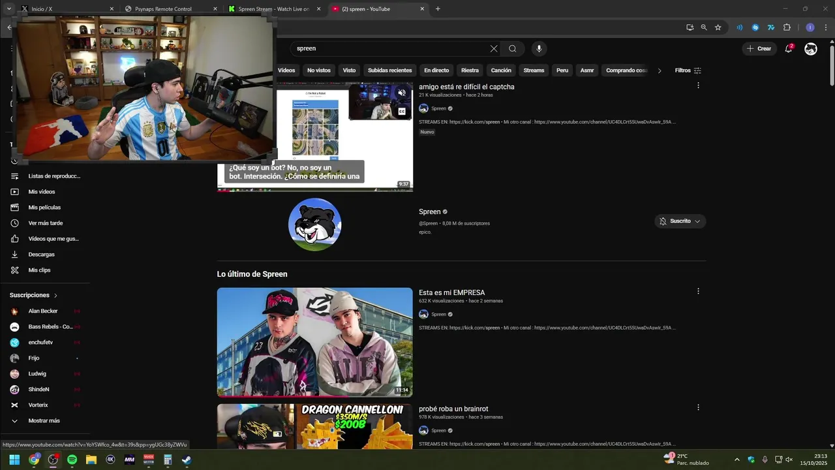Click video title 'amigo está re difícil el captcha'
The image size is (835, 470).
coord(466,87)
